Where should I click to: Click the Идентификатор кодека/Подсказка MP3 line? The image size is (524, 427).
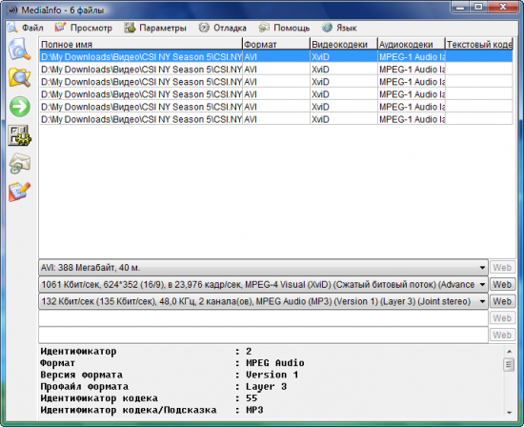151,410
